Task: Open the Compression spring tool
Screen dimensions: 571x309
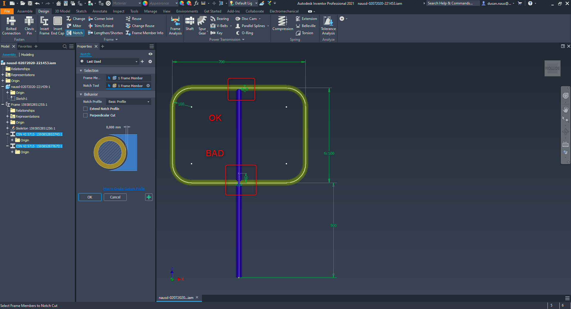Action: point(283,24)
